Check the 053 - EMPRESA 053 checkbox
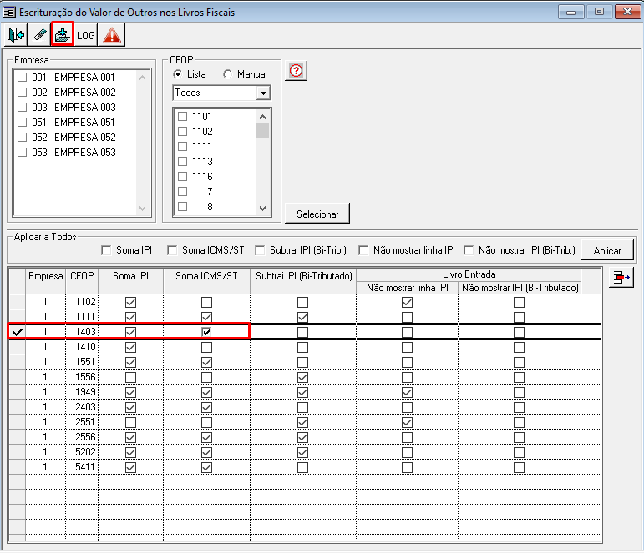 pos(23,152)
